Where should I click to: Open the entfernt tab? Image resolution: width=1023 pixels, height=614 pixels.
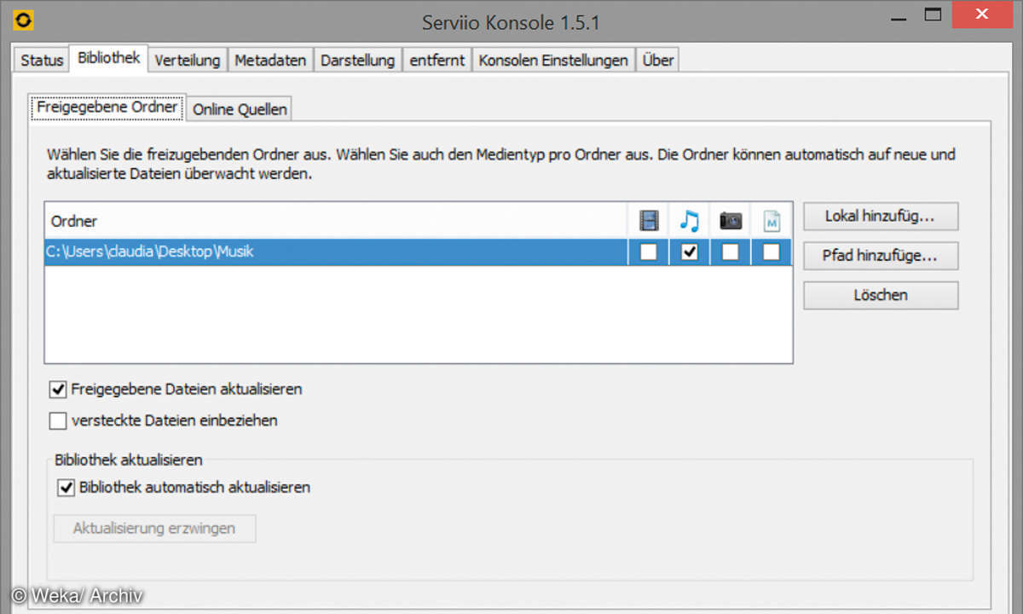coord(437,60)
